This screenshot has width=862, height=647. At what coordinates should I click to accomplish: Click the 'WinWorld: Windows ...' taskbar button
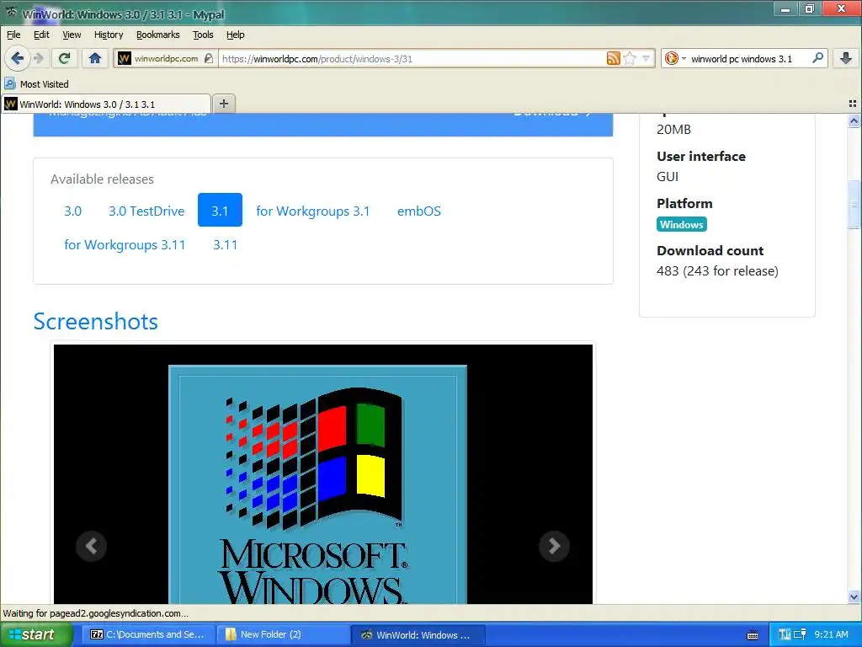418,634
